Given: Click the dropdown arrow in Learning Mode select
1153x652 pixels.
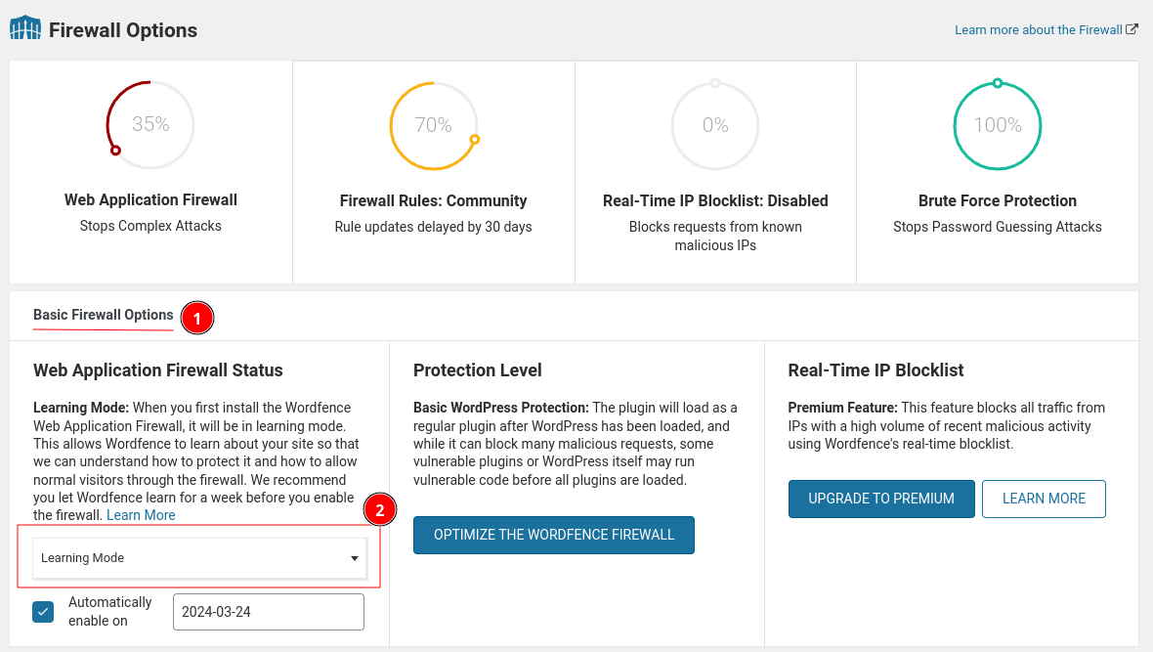Looking at the screenshot, I should (x=355, y=558).
